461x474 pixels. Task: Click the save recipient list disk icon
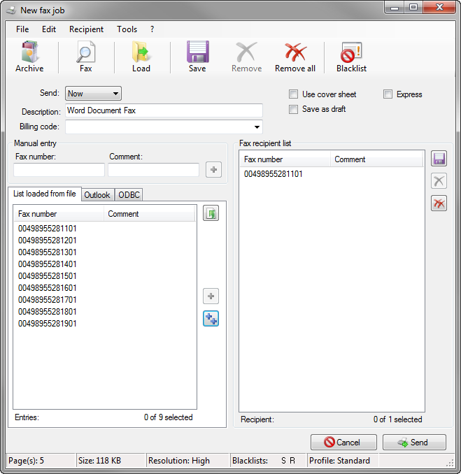click(439, 159)
